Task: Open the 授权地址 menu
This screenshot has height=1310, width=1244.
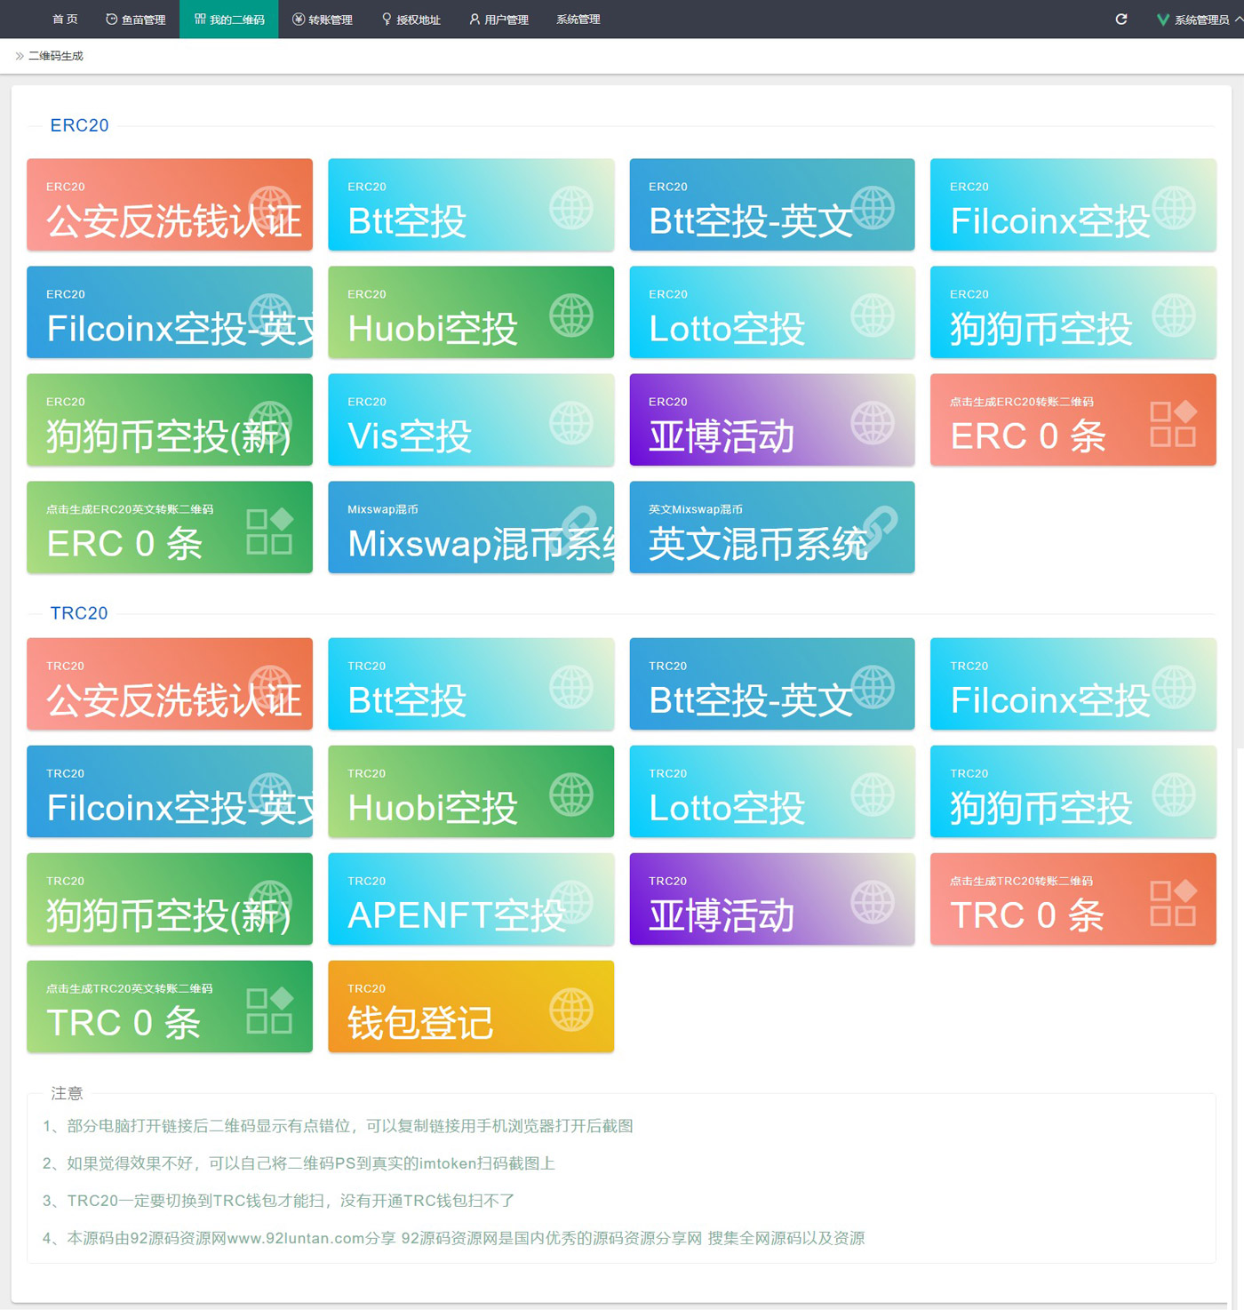Action: pos(411,20)
